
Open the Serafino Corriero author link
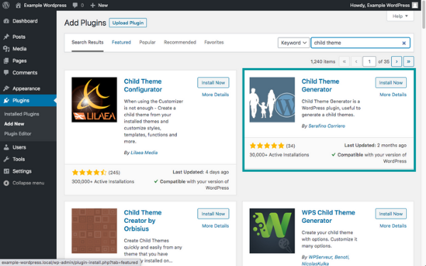(327, 126)
